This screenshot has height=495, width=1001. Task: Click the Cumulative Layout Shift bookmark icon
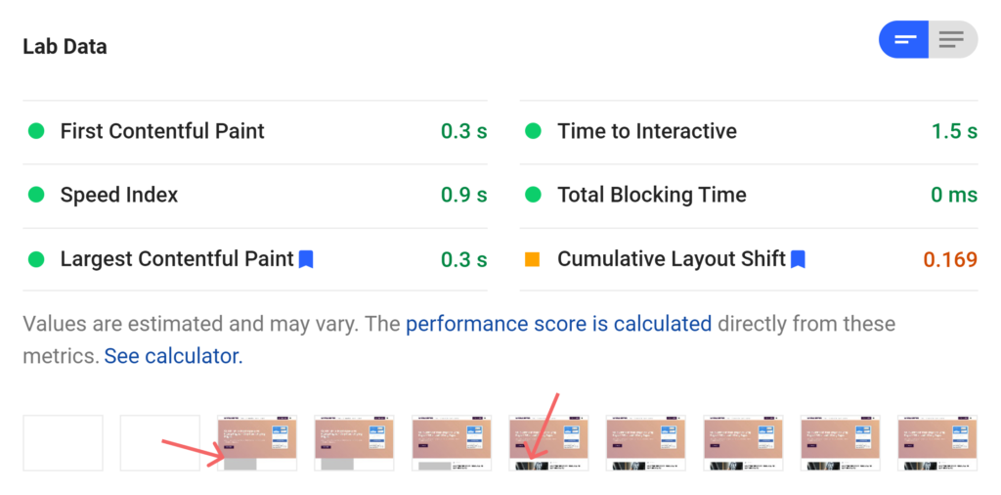[798, 259]
